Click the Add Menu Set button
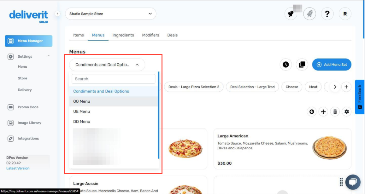The height and width of the screenshot is (194, 365). click(332, 64)
